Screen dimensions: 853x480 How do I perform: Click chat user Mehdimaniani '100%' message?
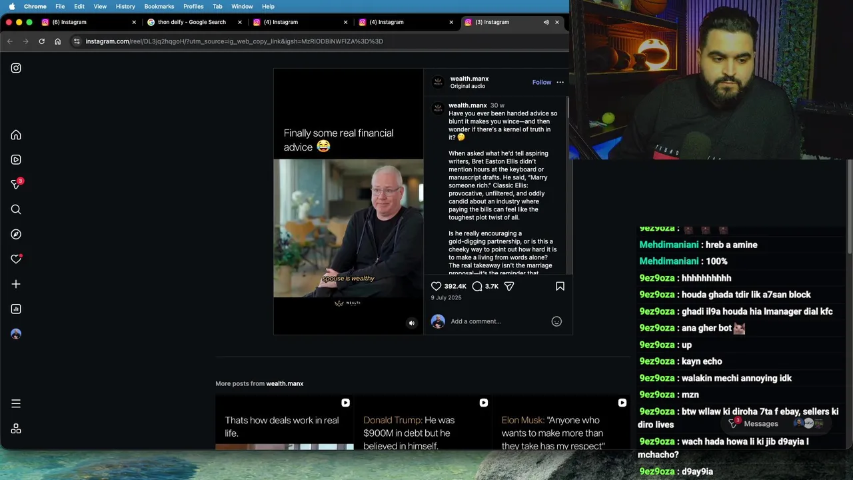pos(683,261)
